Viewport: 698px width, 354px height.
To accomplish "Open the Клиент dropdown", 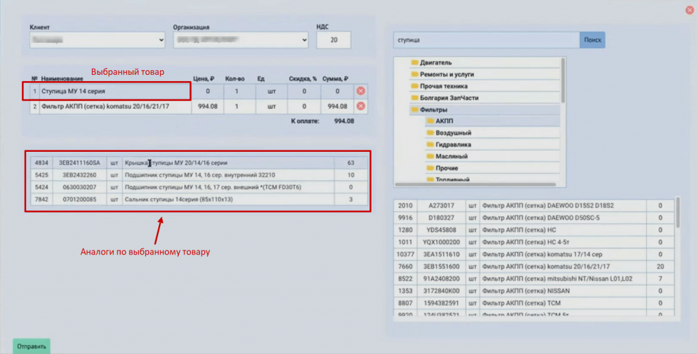I will point(97,40).
